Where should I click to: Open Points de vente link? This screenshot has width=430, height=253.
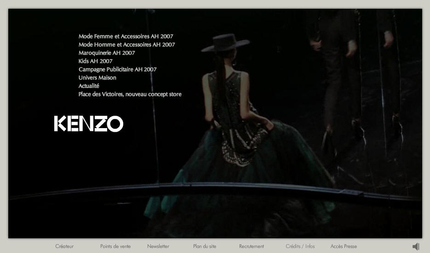(115, 246)
